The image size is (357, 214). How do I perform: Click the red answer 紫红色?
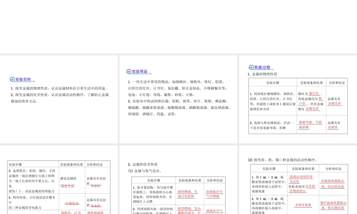tap(314, 93)
